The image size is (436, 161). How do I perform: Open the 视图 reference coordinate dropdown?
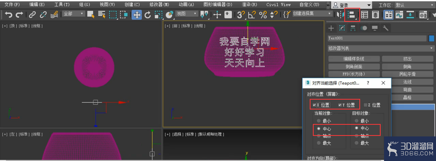pyautogui.click(x=187, y=13)
